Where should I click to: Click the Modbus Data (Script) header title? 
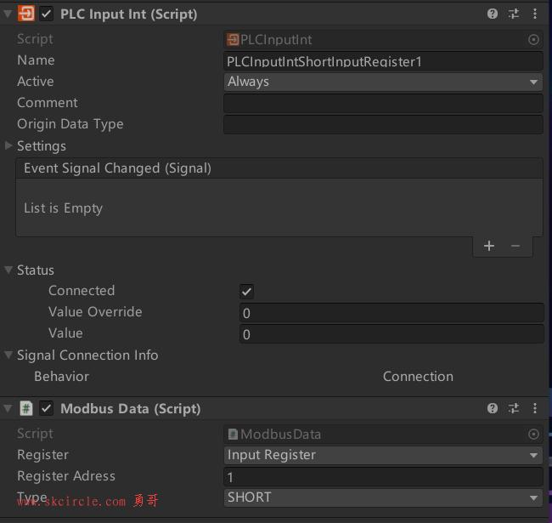click(x=131, y=409)
